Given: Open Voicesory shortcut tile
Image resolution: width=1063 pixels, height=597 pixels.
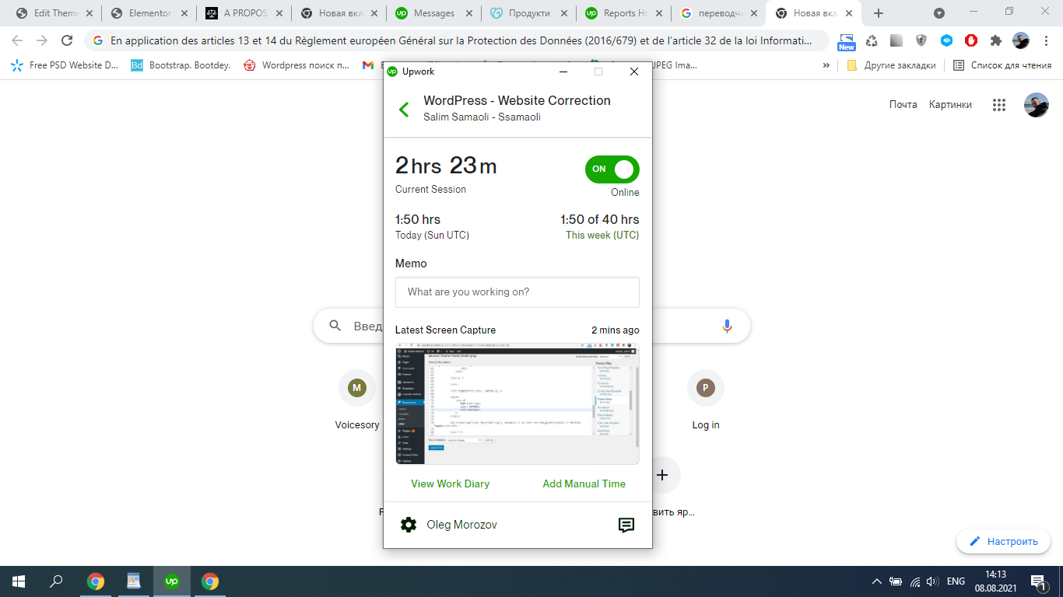Looking at the screenshot, I should [357, 400].
